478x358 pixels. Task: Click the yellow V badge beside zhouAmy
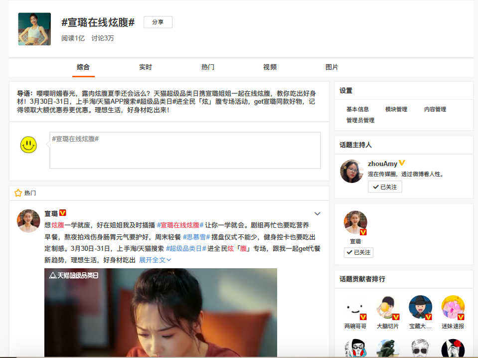(402, 163)
